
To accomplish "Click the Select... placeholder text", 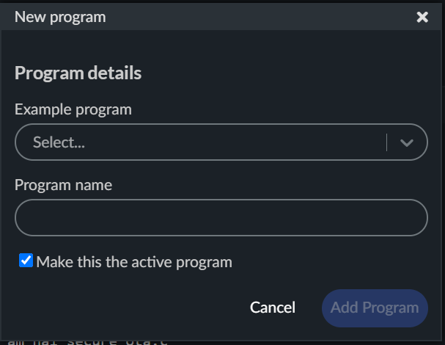I will tap(59, 142).
